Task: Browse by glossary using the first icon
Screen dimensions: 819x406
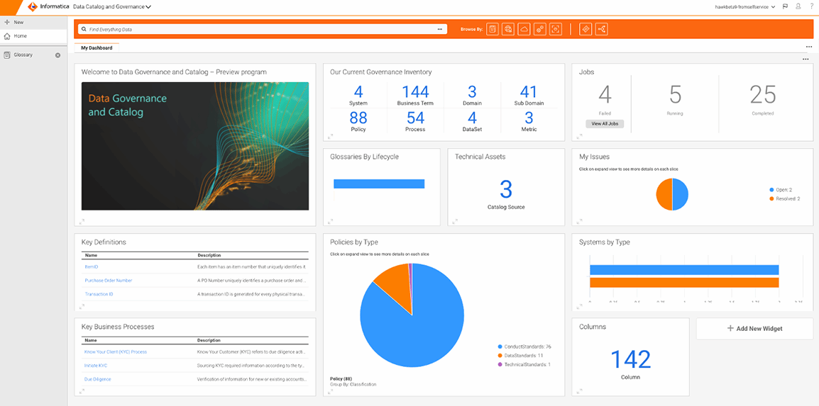Action: pyautogui.click(x=493, y=29)
